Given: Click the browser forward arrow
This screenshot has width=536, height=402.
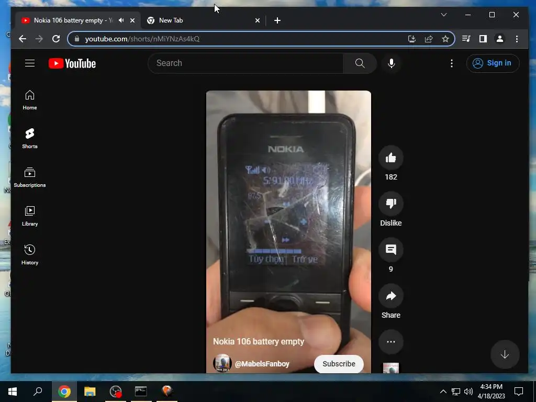Looking at the screenshot, I should [39, 39].
